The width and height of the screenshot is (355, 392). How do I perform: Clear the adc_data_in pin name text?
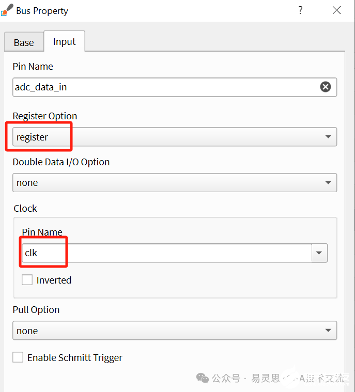325,87
